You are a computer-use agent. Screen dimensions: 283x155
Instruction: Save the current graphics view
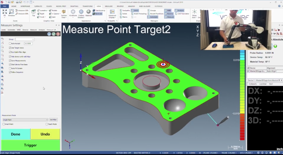52,17
